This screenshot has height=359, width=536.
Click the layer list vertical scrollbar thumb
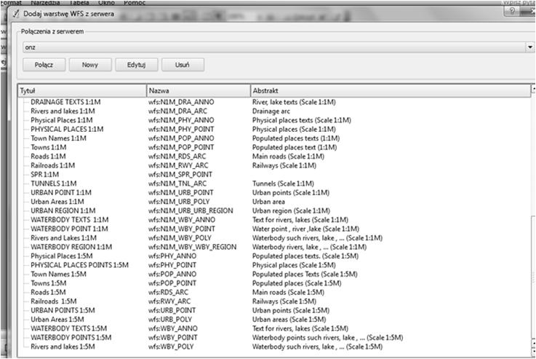[x=533, y=277]
